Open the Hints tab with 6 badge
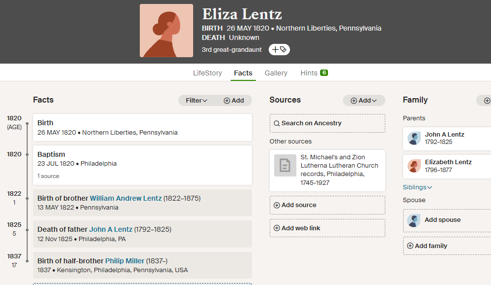Screen dimensions: 491x285 click(x=314, y=73)
